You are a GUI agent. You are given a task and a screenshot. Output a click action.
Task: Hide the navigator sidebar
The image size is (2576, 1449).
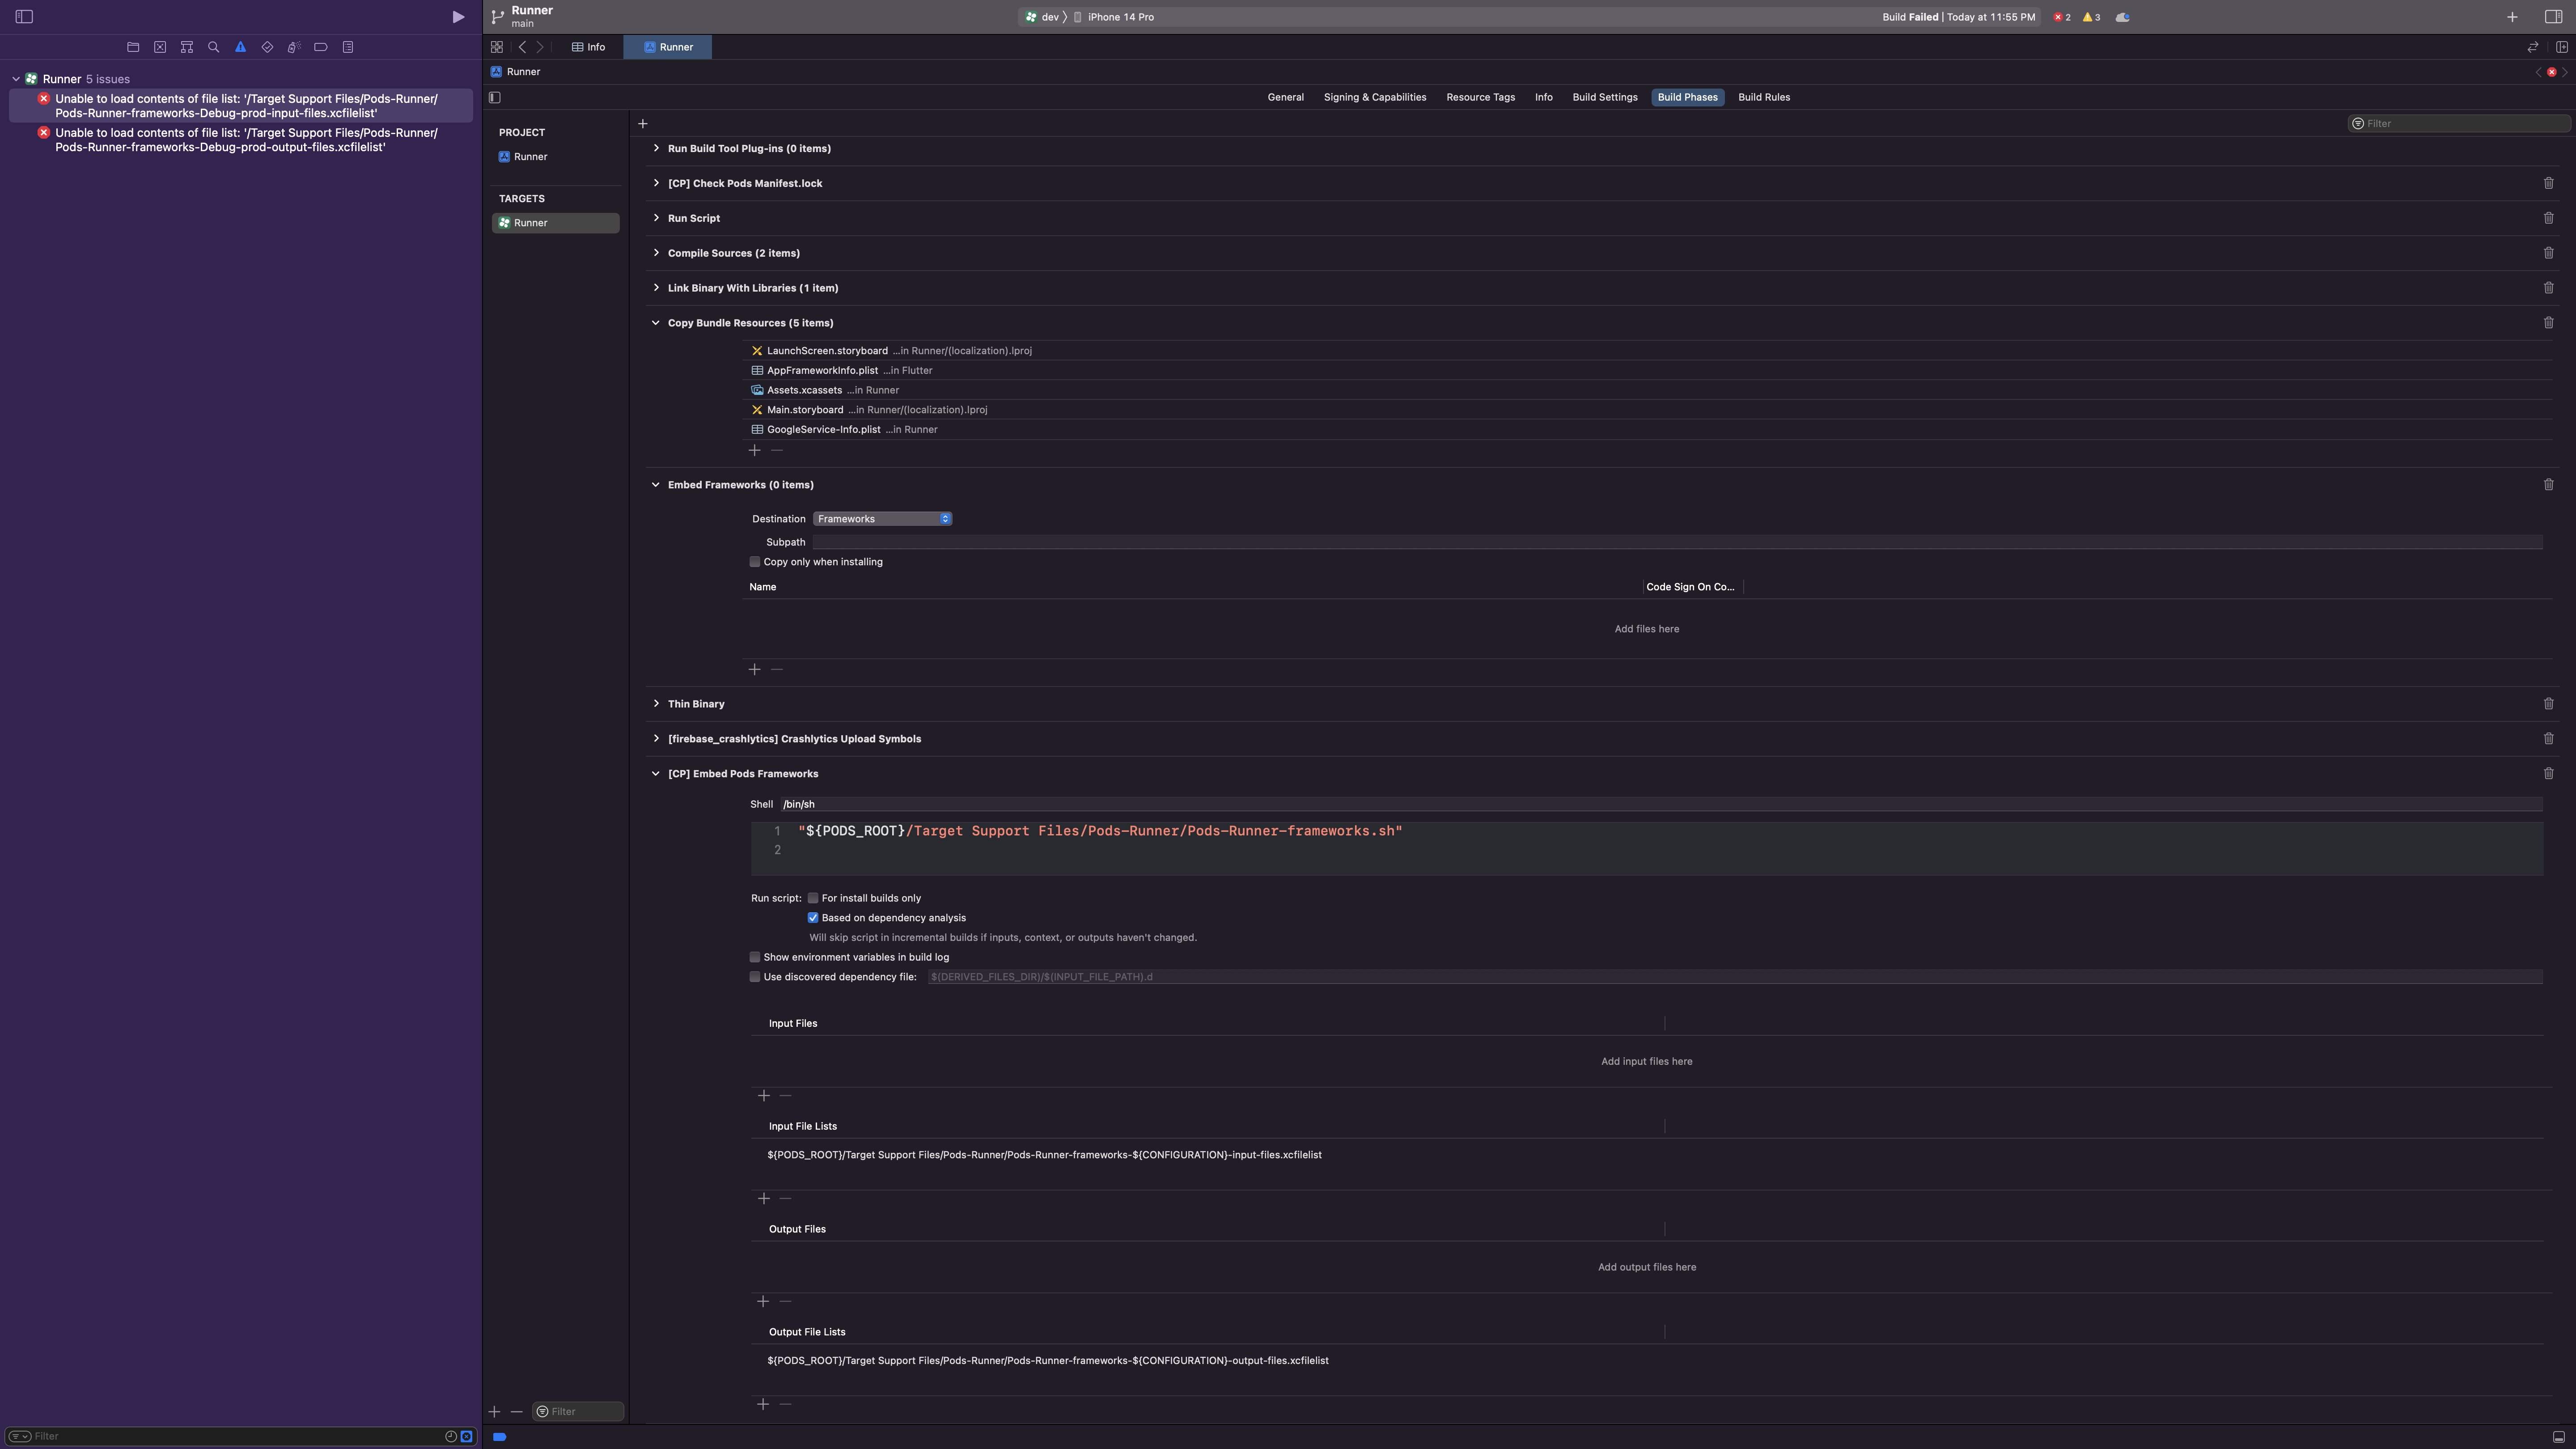tap(24, 16)
